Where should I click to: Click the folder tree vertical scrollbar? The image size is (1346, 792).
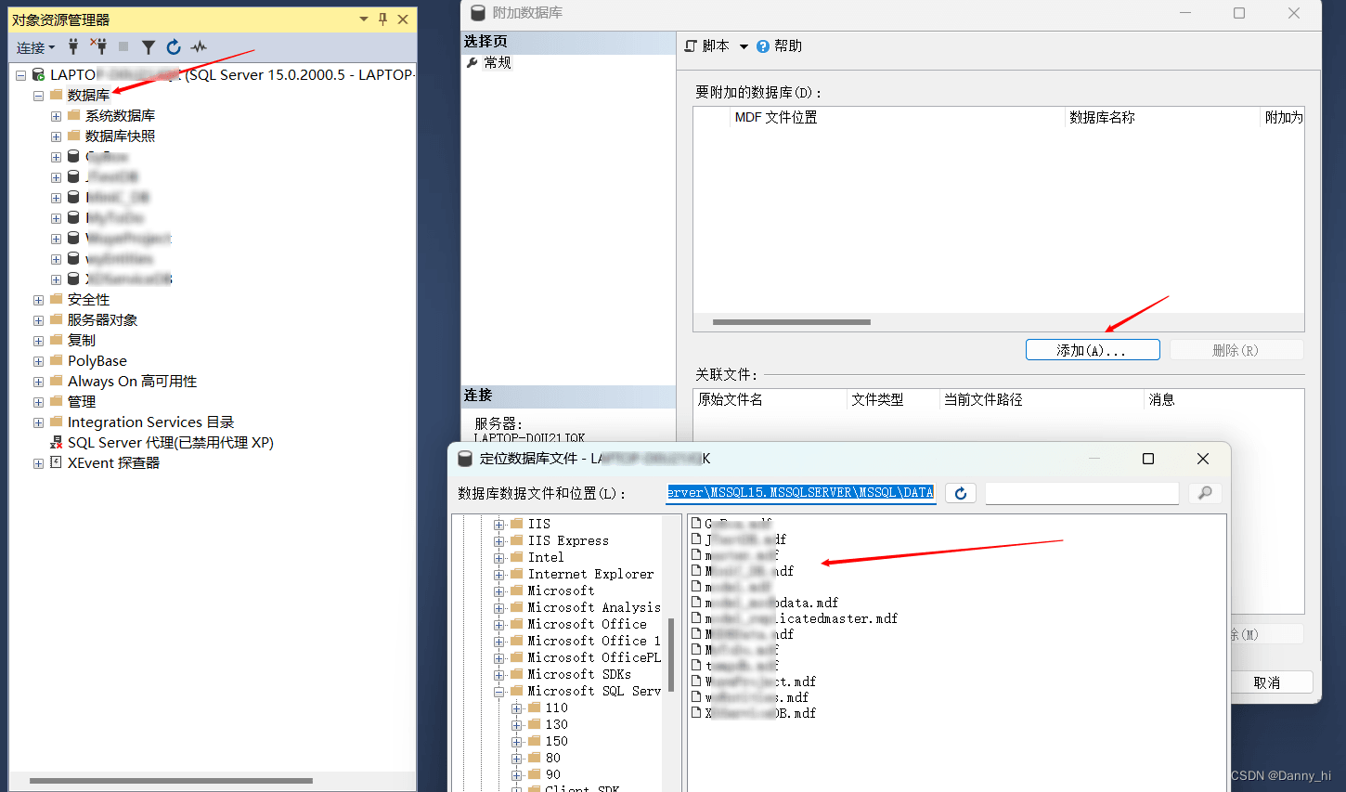click(x=671, y=656)
